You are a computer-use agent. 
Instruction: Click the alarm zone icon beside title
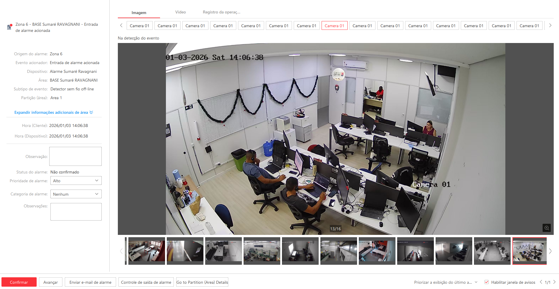9,27
